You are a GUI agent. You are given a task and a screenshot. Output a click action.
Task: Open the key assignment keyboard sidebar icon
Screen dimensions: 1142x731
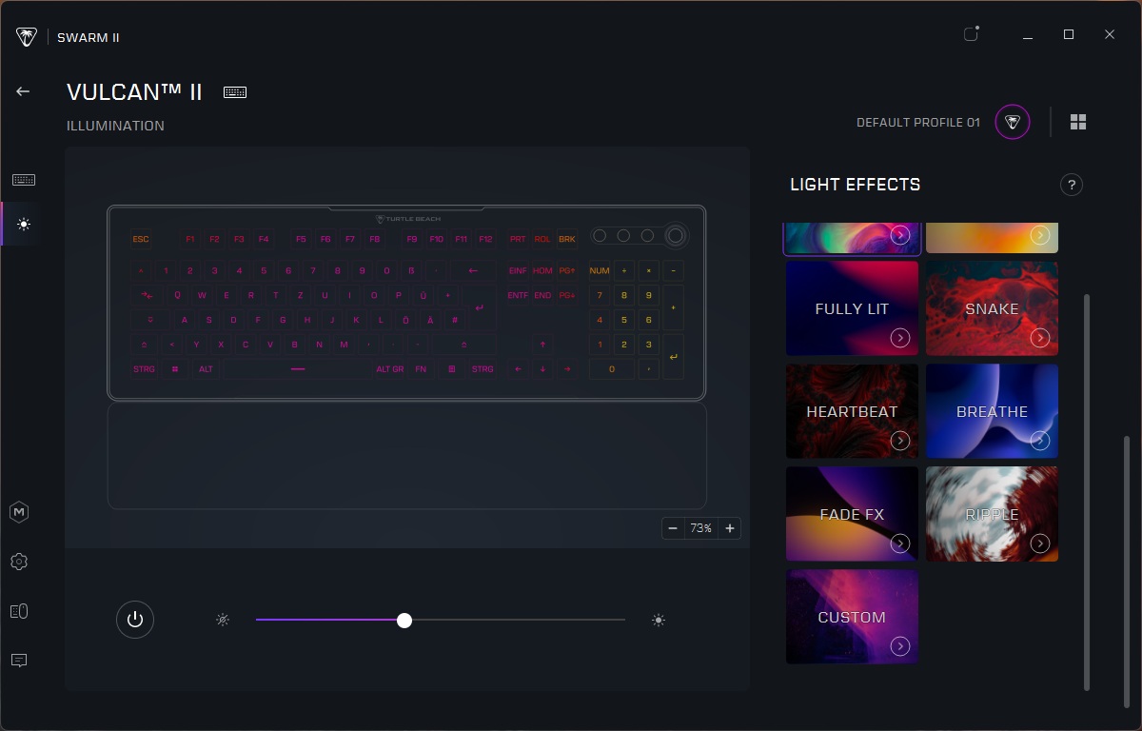24,180
